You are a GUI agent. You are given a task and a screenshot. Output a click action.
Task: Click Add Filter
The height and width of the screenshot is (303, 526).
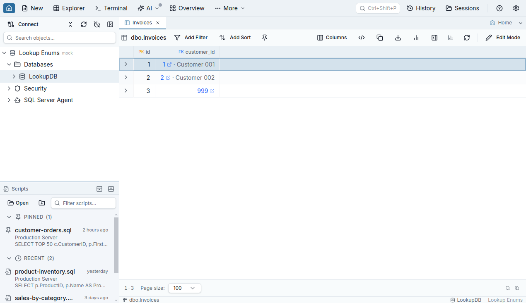(191, 38)
